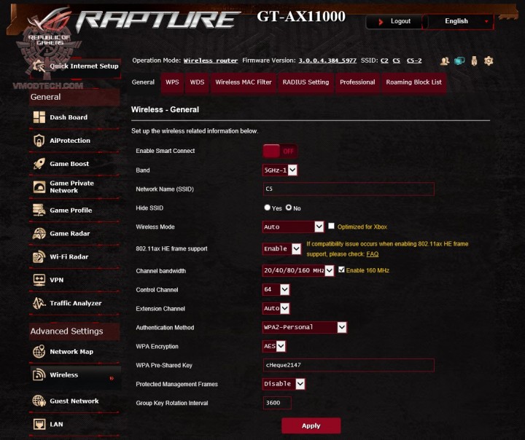Image resolution: width=525 pixels, height=440 pixels.
Task: Click the AiProtection shield icon
Action: click(39, 141)
